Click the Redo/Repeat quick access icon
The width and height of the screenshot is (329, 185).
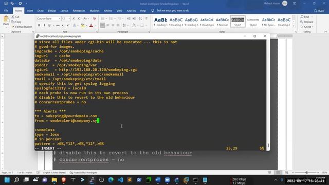[x=20, y=4]
